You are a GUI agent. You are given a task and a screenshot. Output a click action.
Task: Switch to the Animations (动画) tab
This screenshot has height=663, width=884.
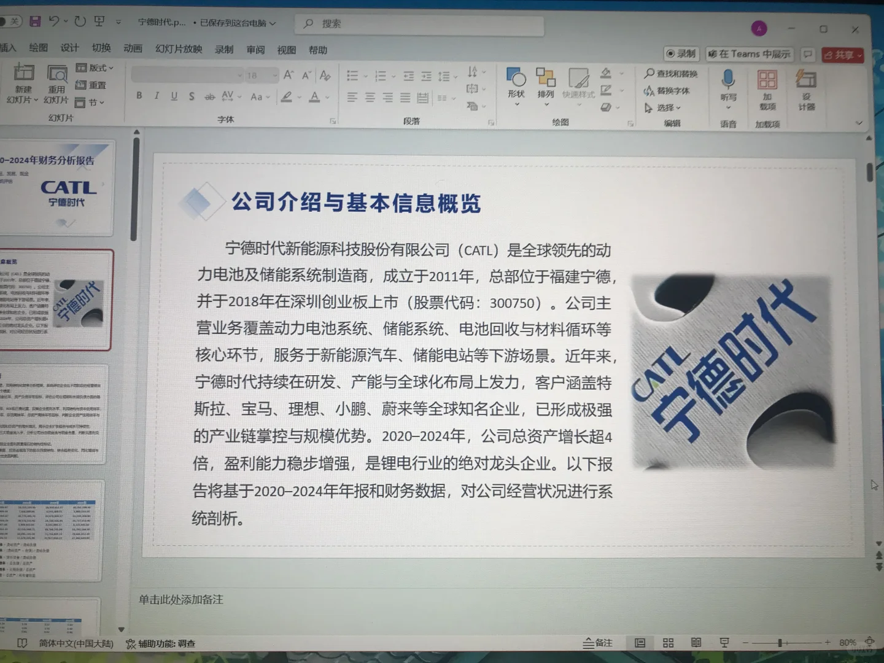tap(133, 48)
